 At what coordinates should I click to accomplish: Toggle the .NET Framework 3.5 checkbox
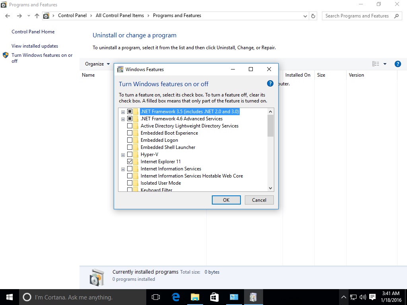(130, 112)
